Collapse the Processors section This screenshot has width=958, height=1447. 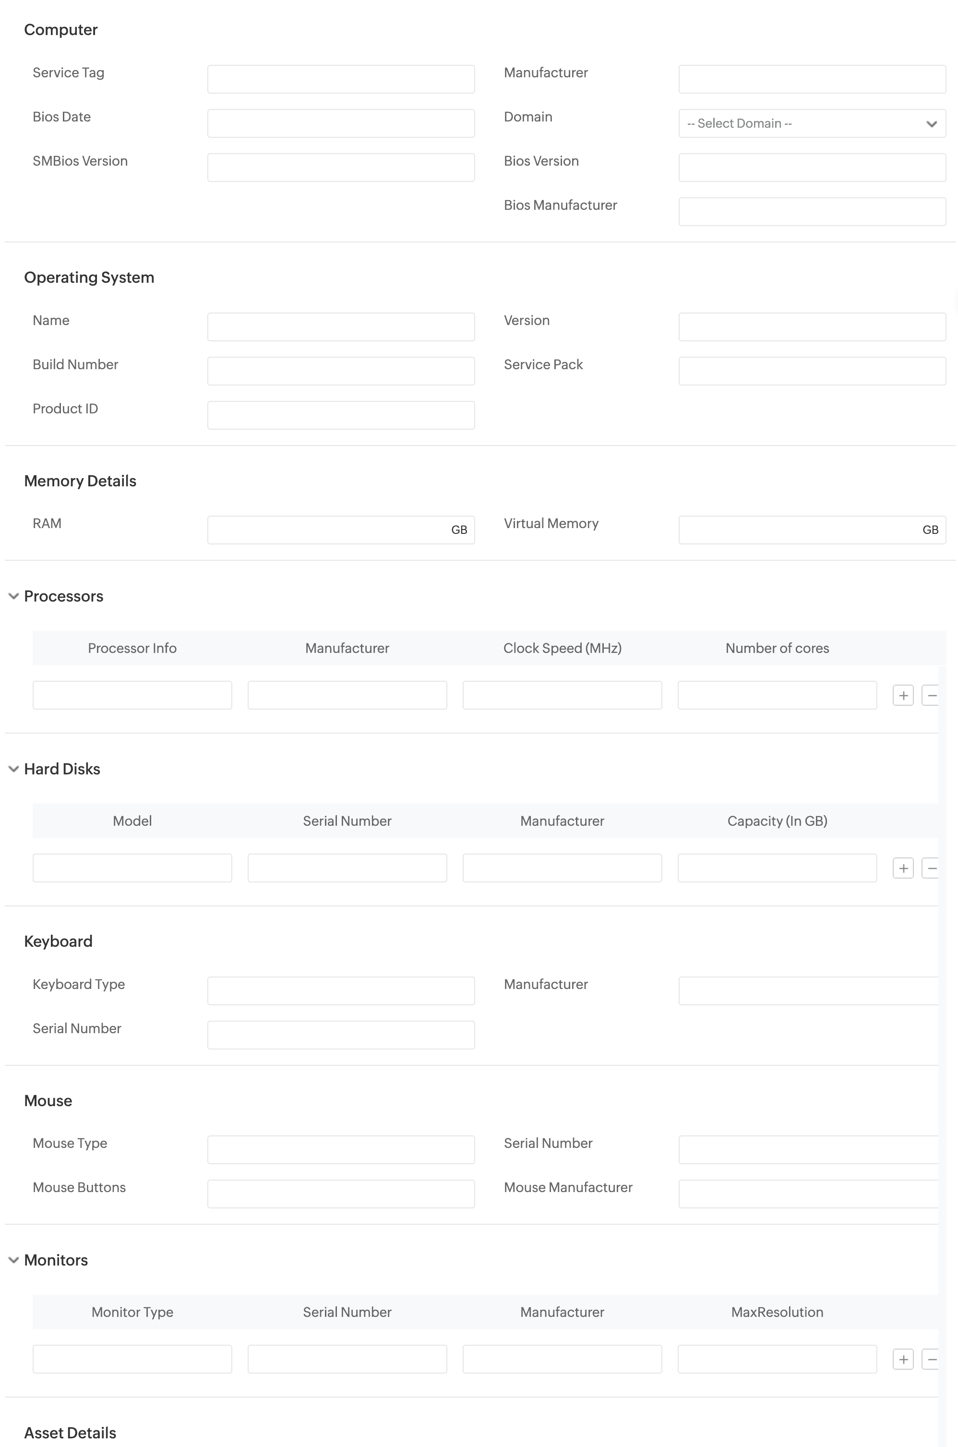[13, 596]
